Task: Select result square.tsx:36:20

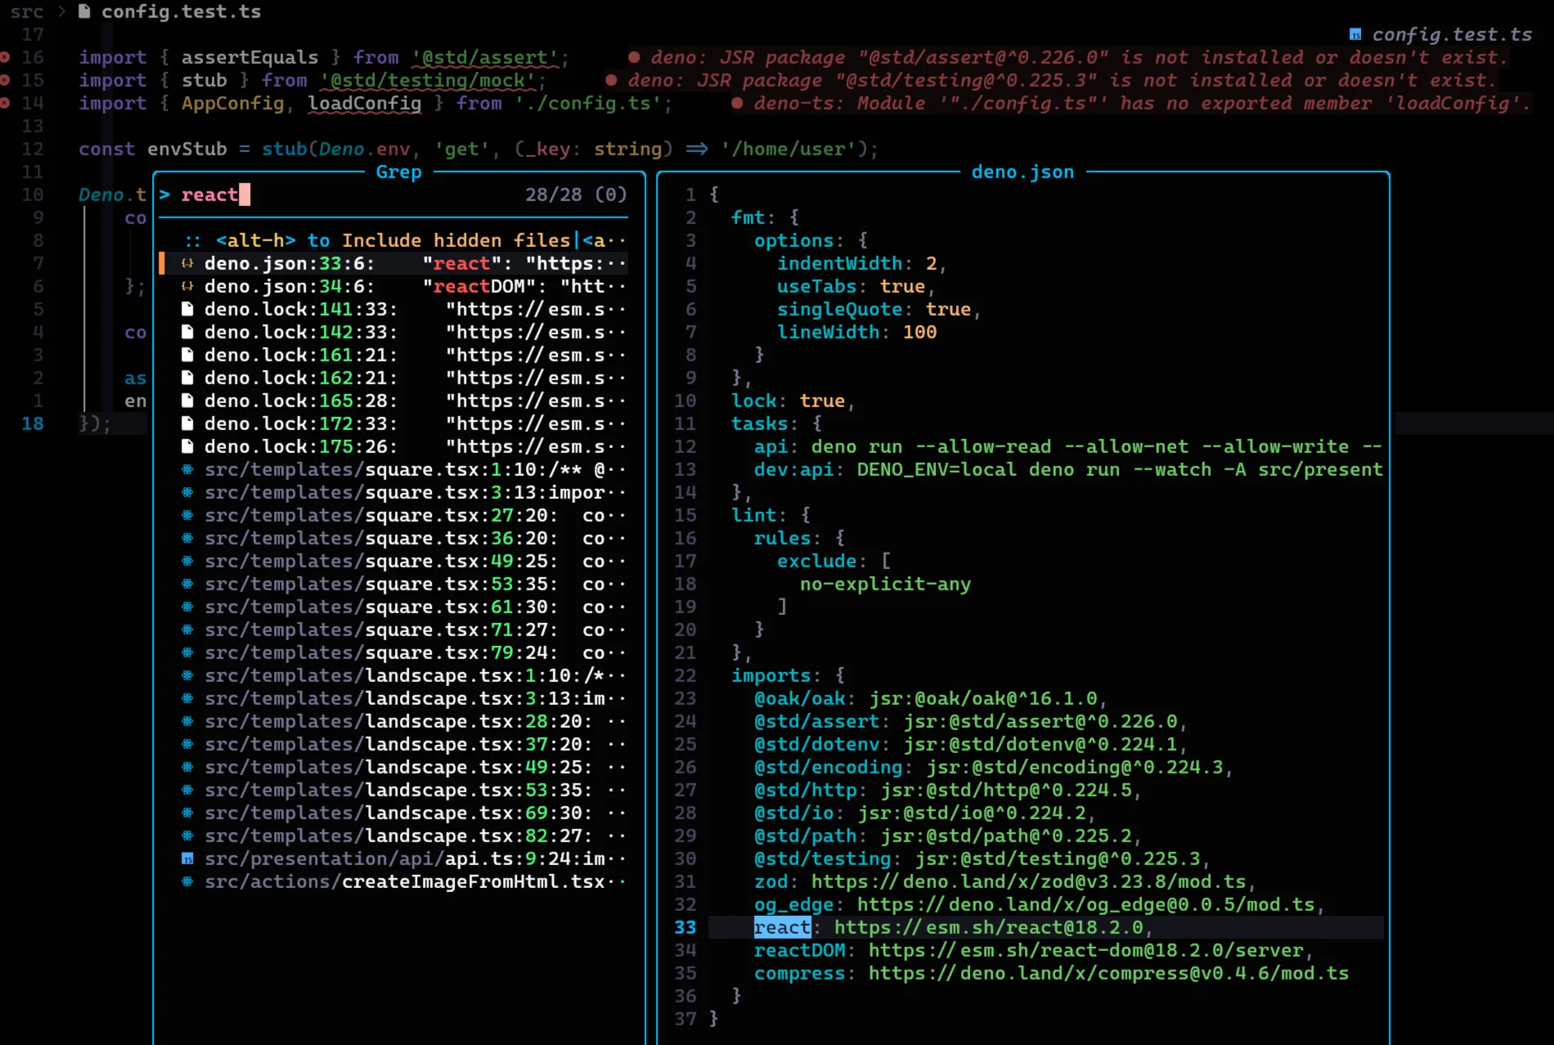Action: [x=394, y=538]
